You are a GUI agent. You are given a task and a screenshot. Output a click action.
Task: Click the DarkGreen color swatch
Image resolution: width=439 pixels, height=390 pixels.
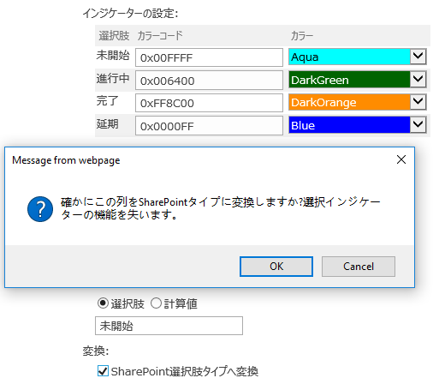tap(349, 80)
